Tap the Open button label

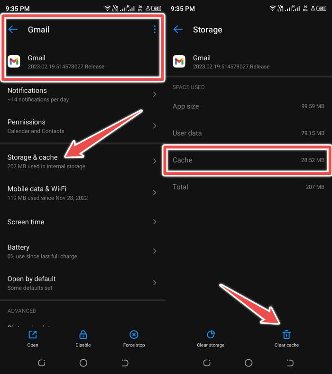[33, 345]
